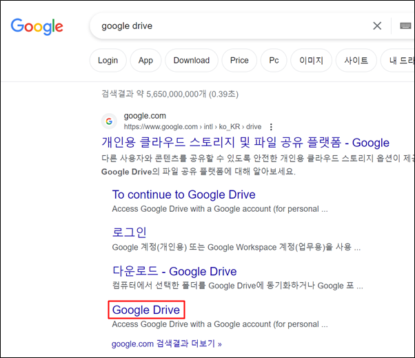
Task: Click the Google logo
Action: tap(37, 26)
